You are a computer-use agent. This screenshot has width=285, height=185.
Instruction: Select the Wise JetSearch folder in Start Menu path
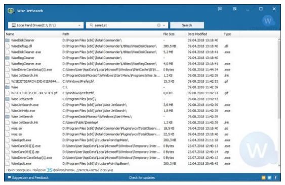coord(22,117)
